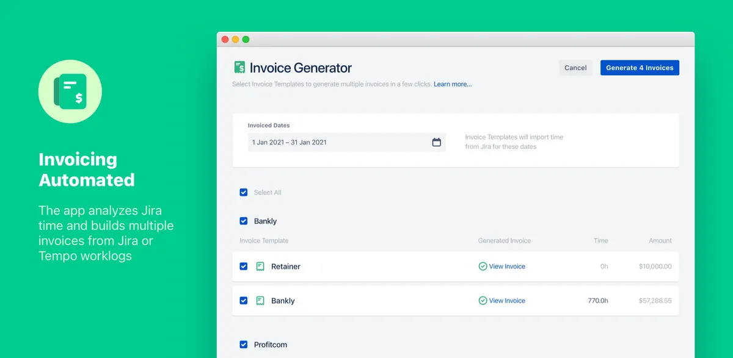Screen dimensions: 733x358
Task: Click the $57,288.55 amount
Action: tap(655, 301)
